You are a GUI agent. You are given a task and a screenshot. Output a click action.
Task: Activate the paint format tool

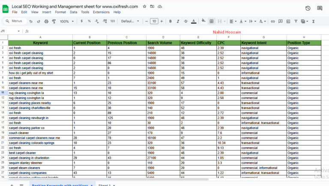pos(54,21)
